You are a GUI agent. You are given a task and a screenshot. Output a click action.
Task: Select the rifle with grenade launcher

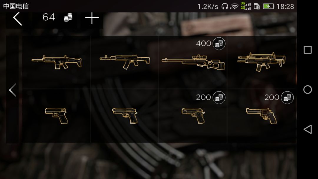coord(261,62)
